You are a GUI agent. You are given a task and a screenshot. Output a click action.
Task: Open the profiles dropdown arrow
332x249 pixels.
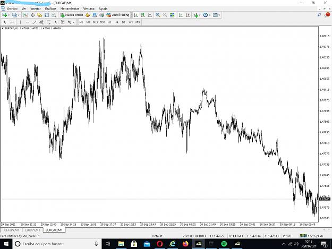[19, 15]
